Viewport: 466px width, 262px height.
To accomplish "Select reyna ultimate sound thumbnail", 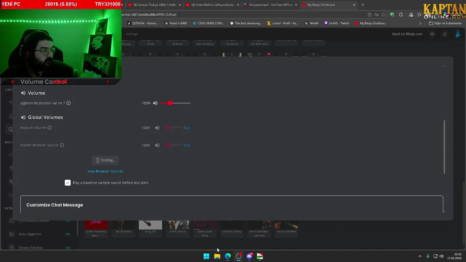I will (286, 225).
